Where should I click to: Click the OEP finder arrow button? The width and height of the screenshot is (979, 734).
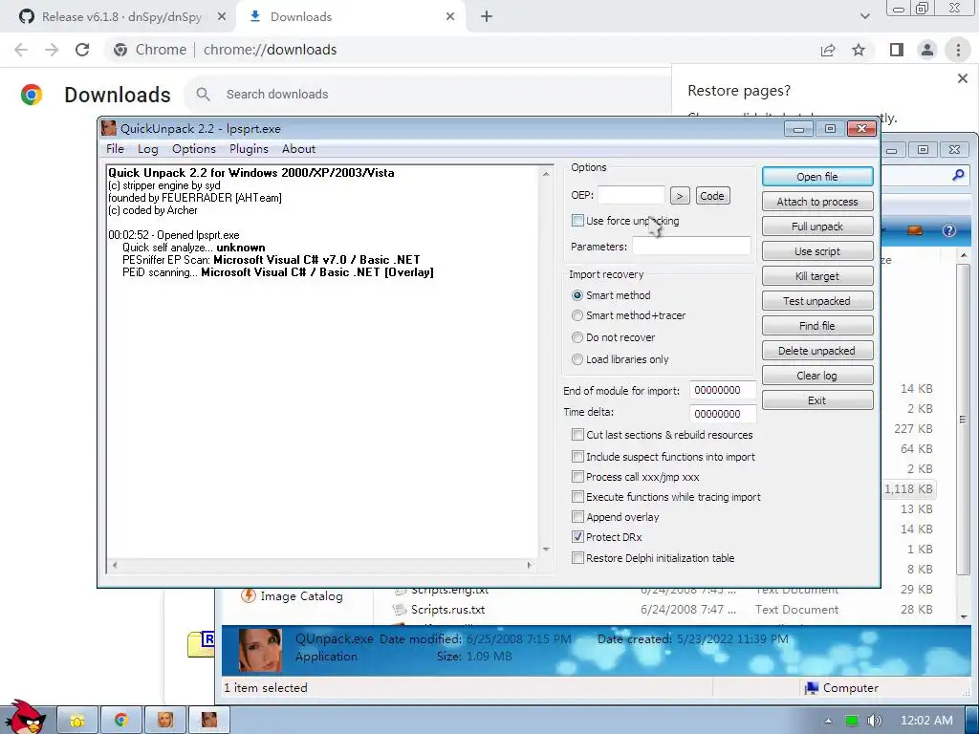coord(680,196)
